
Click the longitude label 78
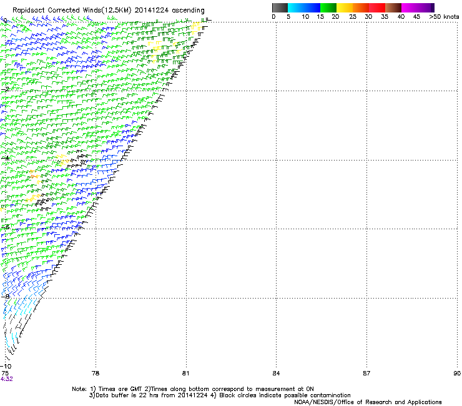coord(96,374)
